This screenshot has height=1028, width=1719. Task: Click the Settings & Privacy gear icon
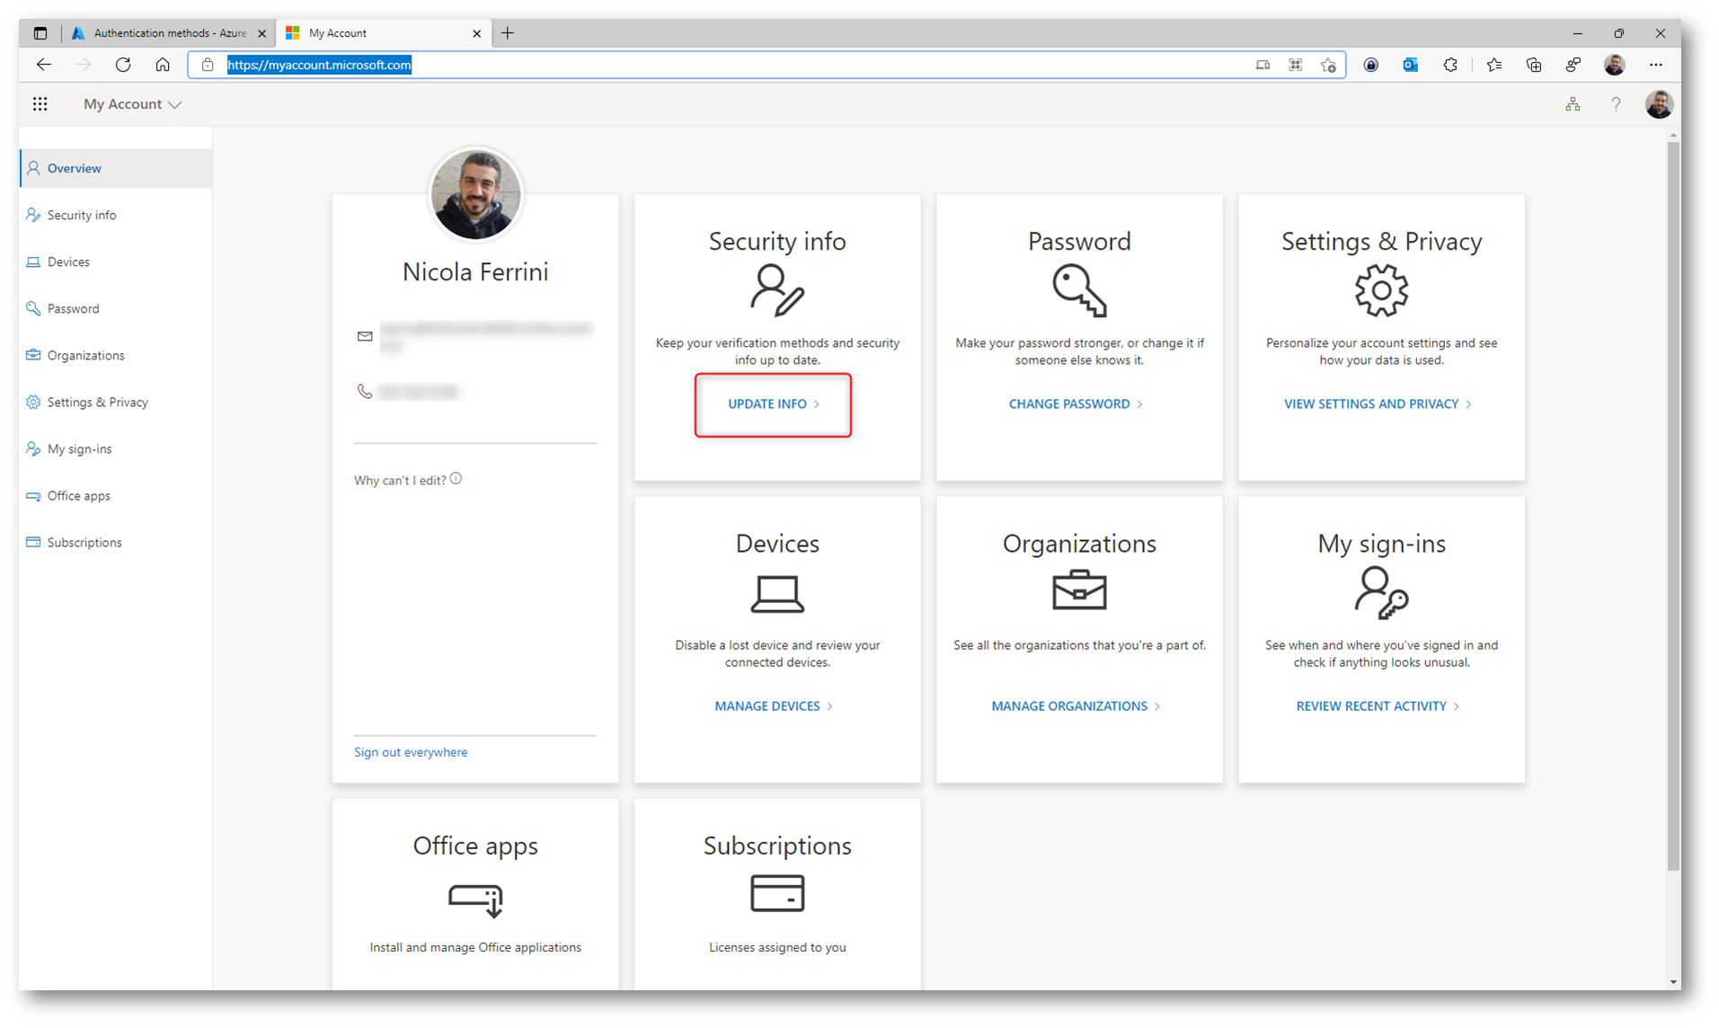point(1380,290)
